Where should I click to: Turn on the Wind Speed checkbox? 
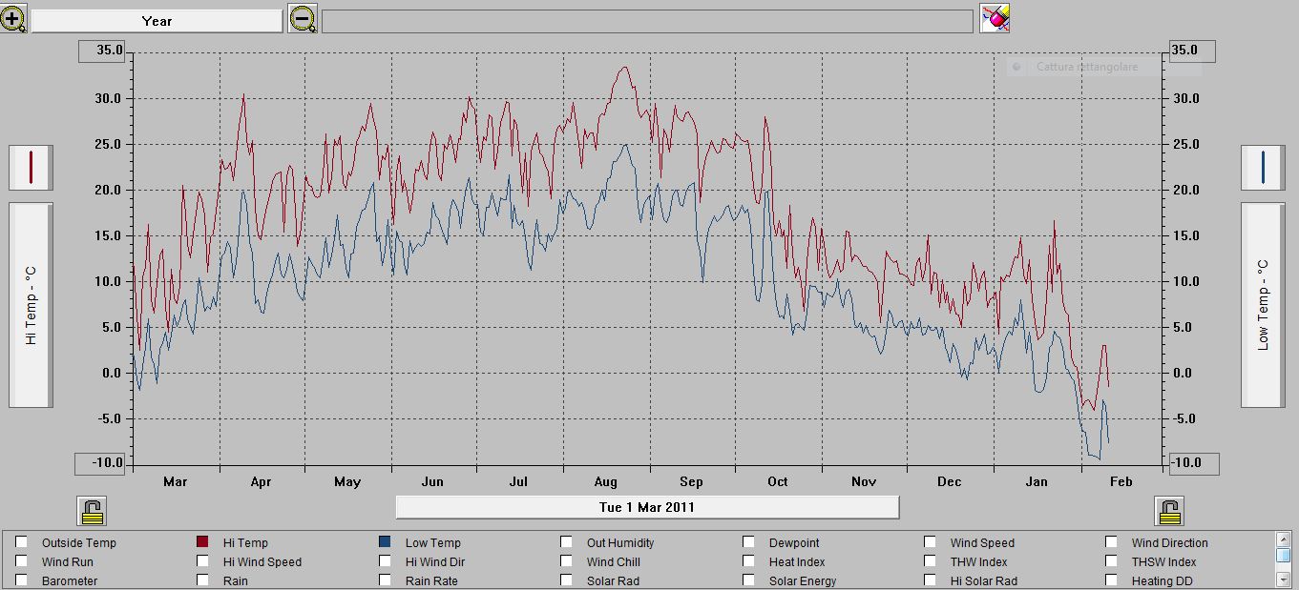[930, 542]
